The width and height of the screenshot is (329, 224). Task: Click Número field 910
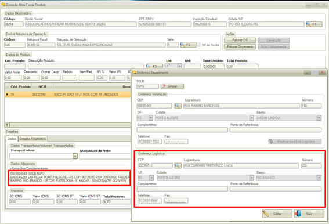point(311,106)
